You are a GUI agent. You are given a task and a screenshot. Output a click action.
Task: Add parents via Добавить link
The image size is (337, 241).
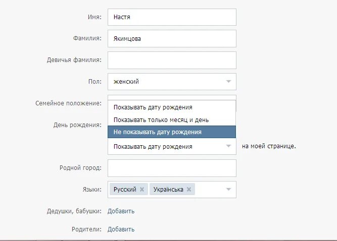(121, 229)
